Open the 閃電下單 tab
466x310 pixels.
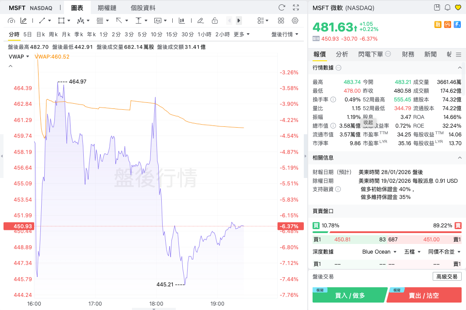pos(370,54)
